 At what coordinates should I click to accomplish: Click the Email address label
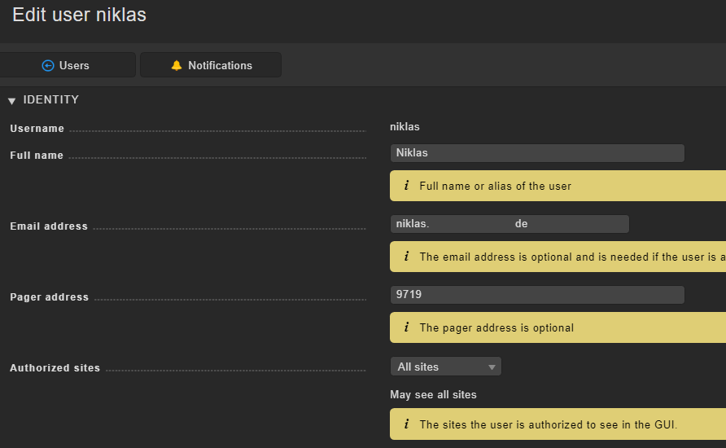49,226
